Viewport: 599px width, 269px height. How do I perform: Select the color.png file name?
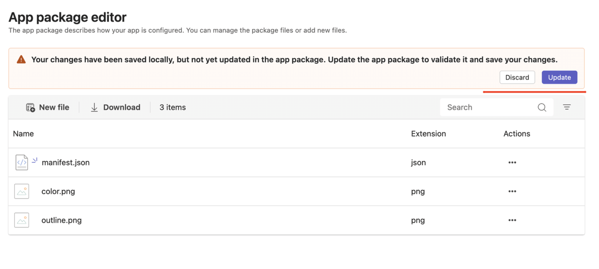[58, 191]
